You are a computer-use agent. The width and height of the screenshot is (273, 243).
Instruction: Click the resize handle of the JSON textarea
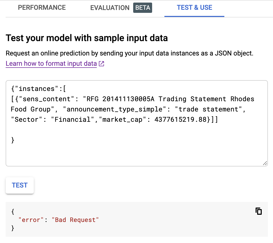265,163
